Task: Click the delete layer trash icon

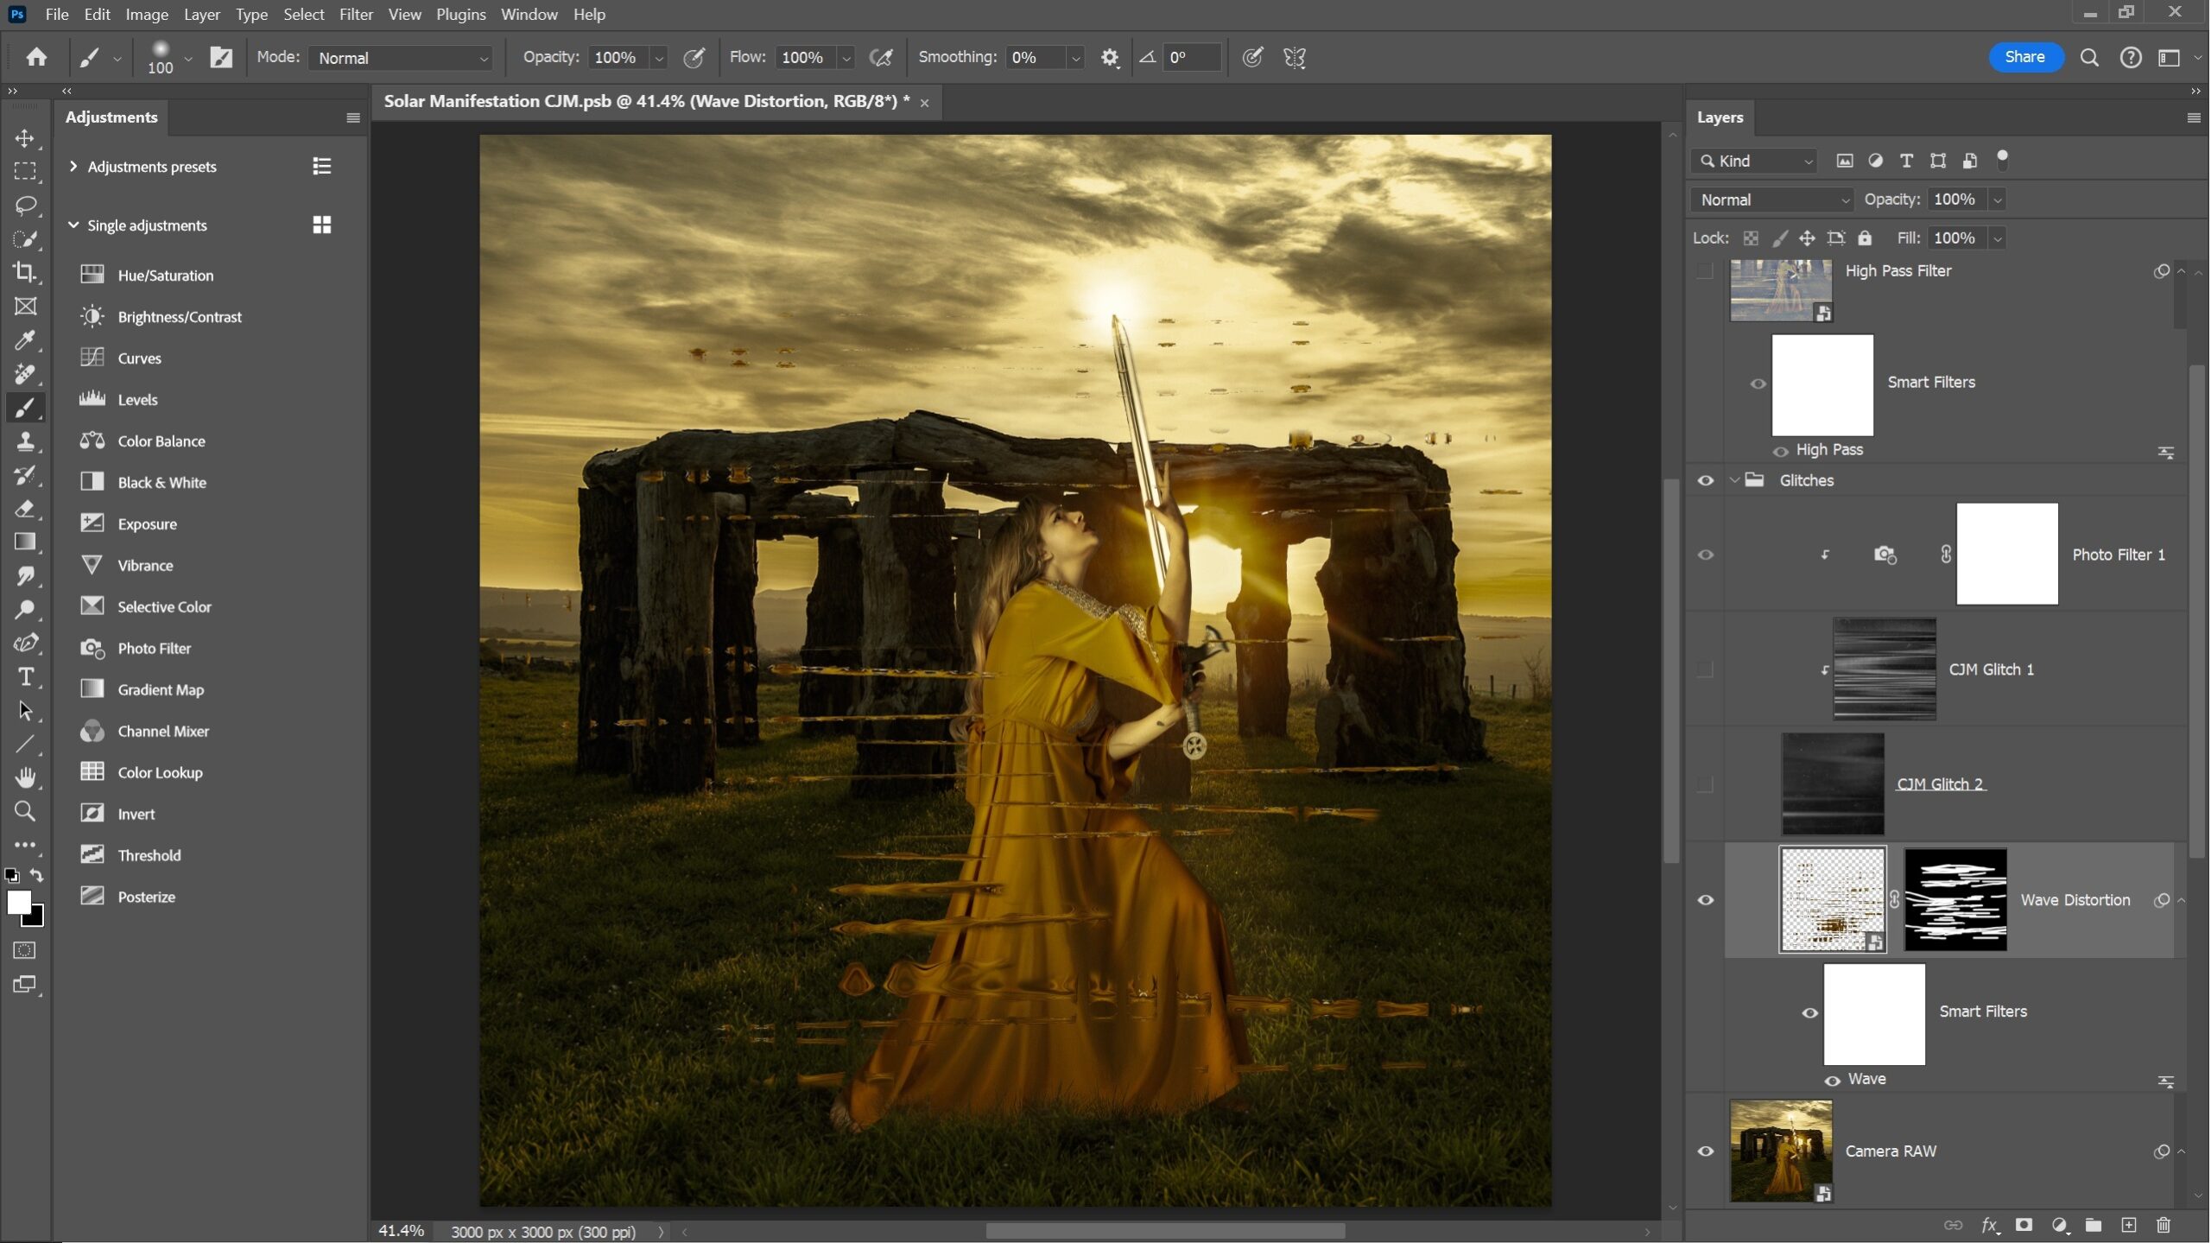Action: click(x=2163, y=1225)
